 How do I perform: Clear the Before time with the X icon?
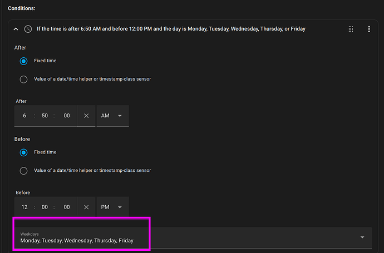[86, 207]
